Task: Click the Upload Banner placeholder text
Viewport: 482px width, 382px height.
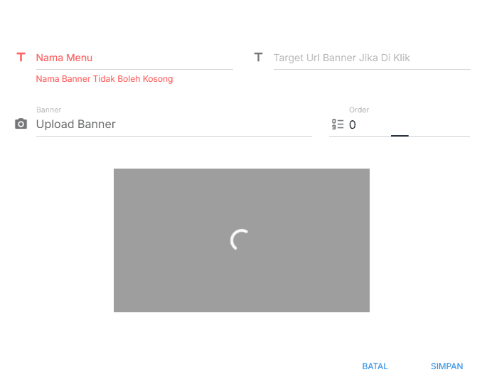Action: pos(75,124)
